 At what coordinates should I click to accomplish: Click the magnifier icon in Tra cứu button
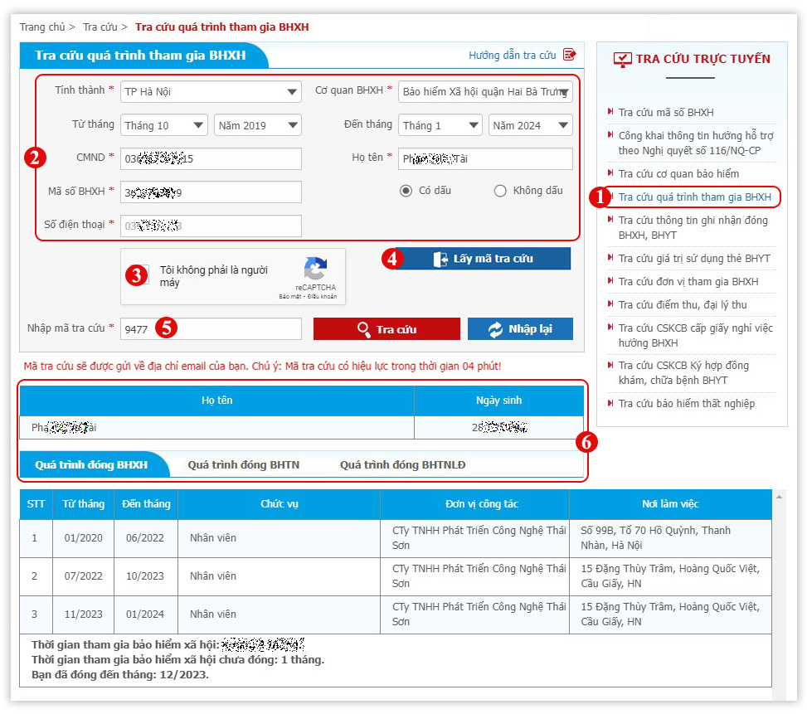(x=363, y=329)
